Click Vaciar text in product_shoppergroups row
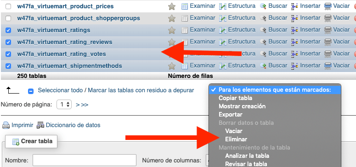Viewport: 356px width, 167px height. coord(341,18)
